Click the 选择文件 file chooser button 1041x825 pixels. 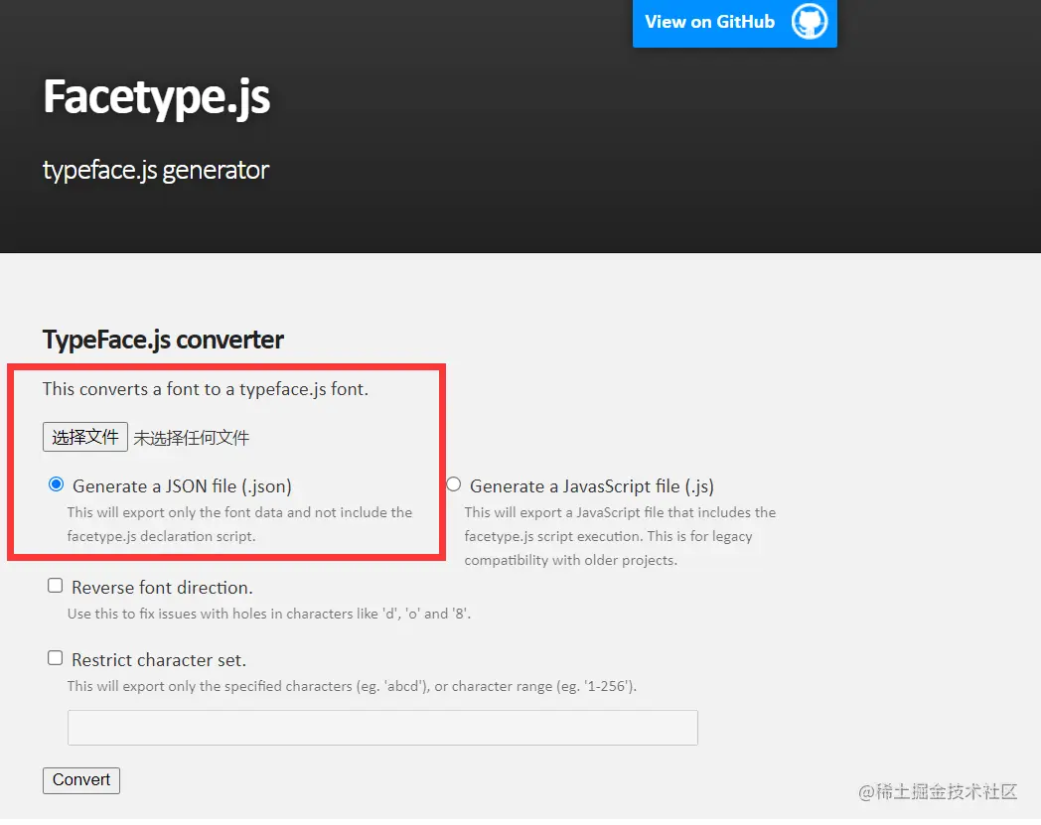(x=85, y=437)
